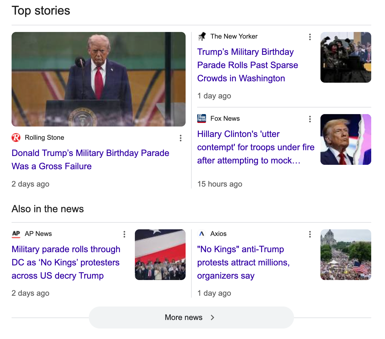The height and width of the screenshot is (339, 385).
Task: Click large podium photo for Rolling Stone story
Action: [x=98, y=79]
